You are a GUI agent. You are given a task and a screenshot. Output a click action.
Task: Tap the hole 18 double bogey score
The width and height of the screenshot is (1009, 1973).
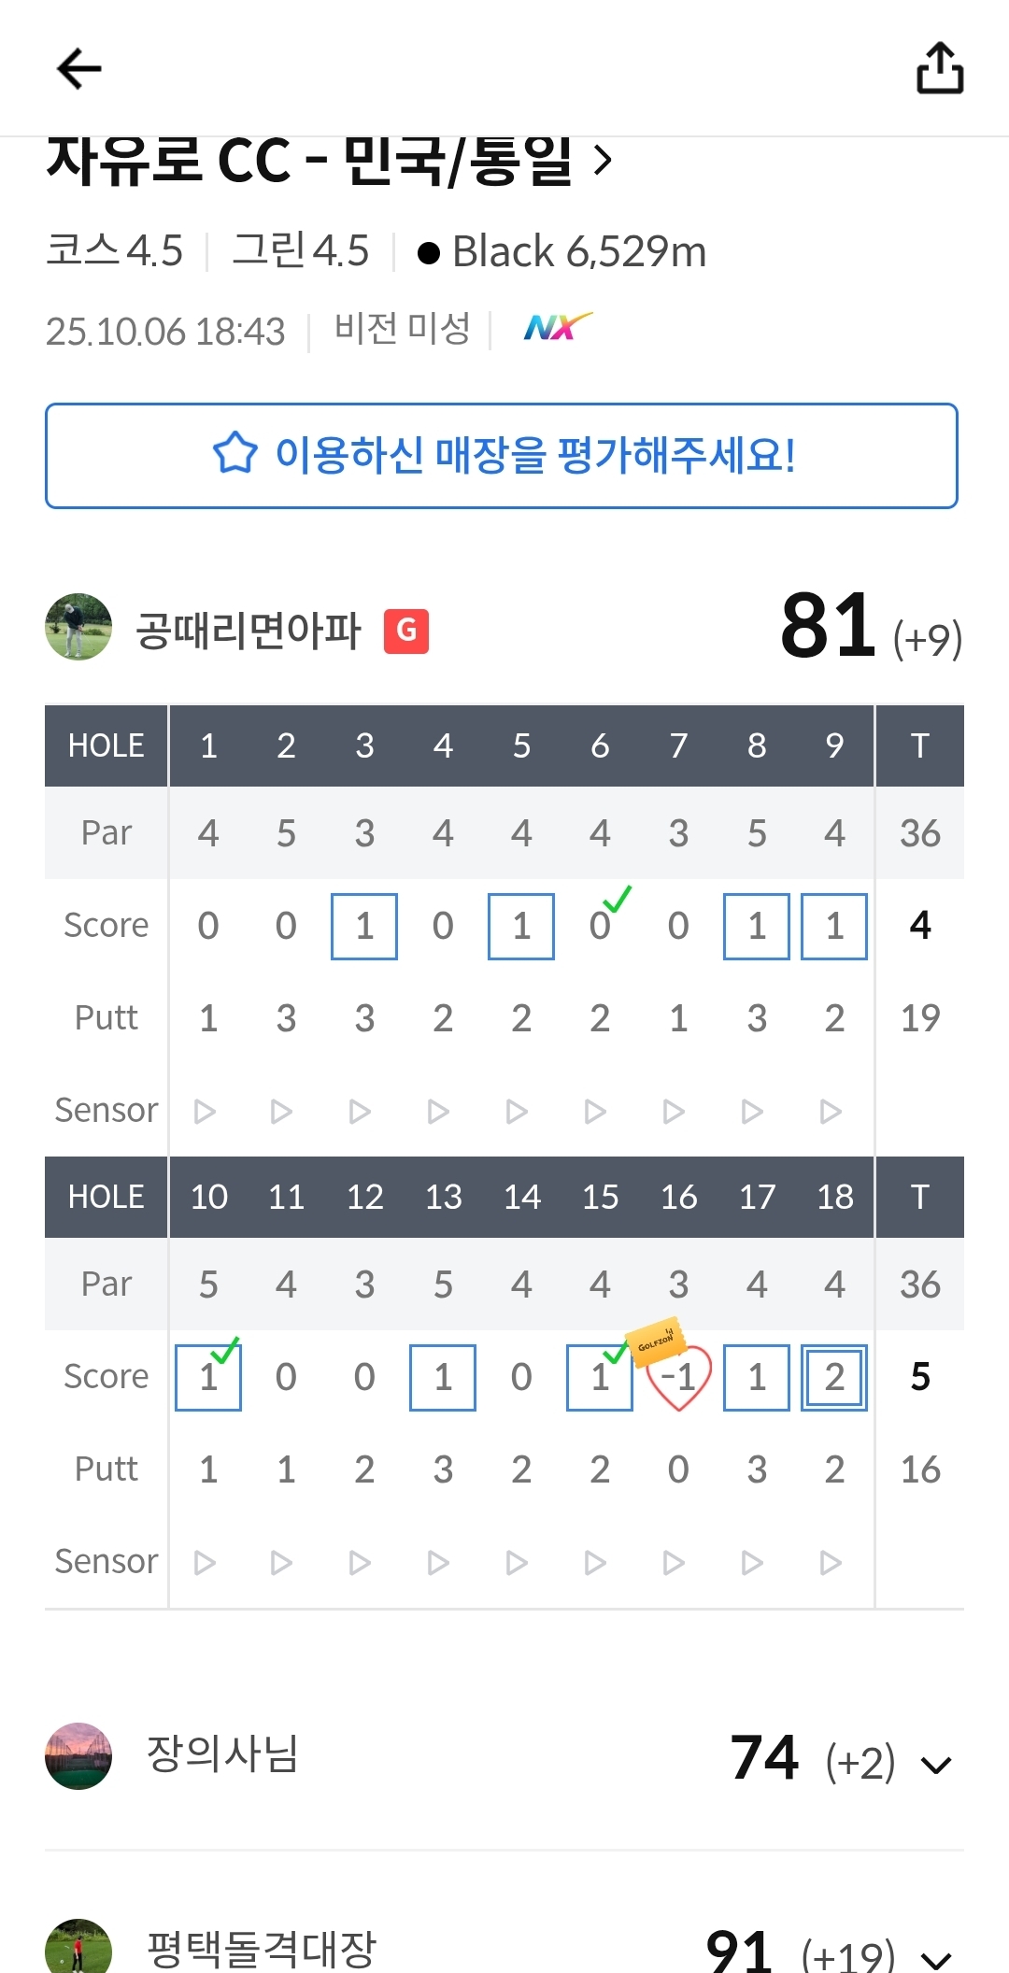click(x=834, y=1377)
